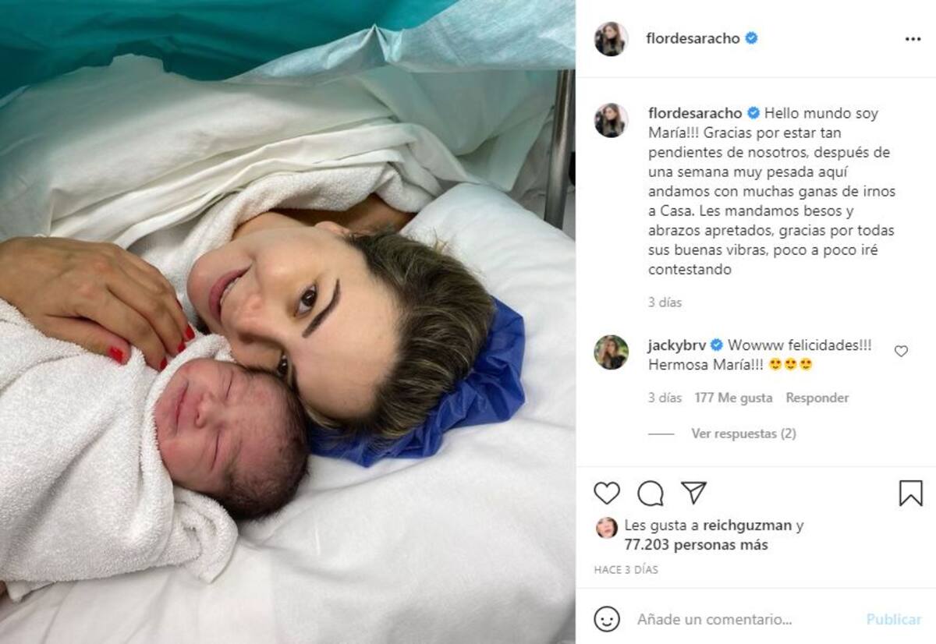The image size is (936, 644).
Task: Share the post via the paper plane icon
Action: coord(693,493)
